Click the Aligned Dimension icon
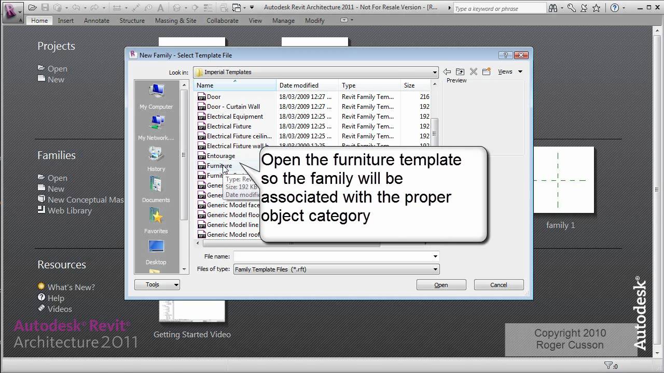This screenshot has width=664, height=373. 136,8
